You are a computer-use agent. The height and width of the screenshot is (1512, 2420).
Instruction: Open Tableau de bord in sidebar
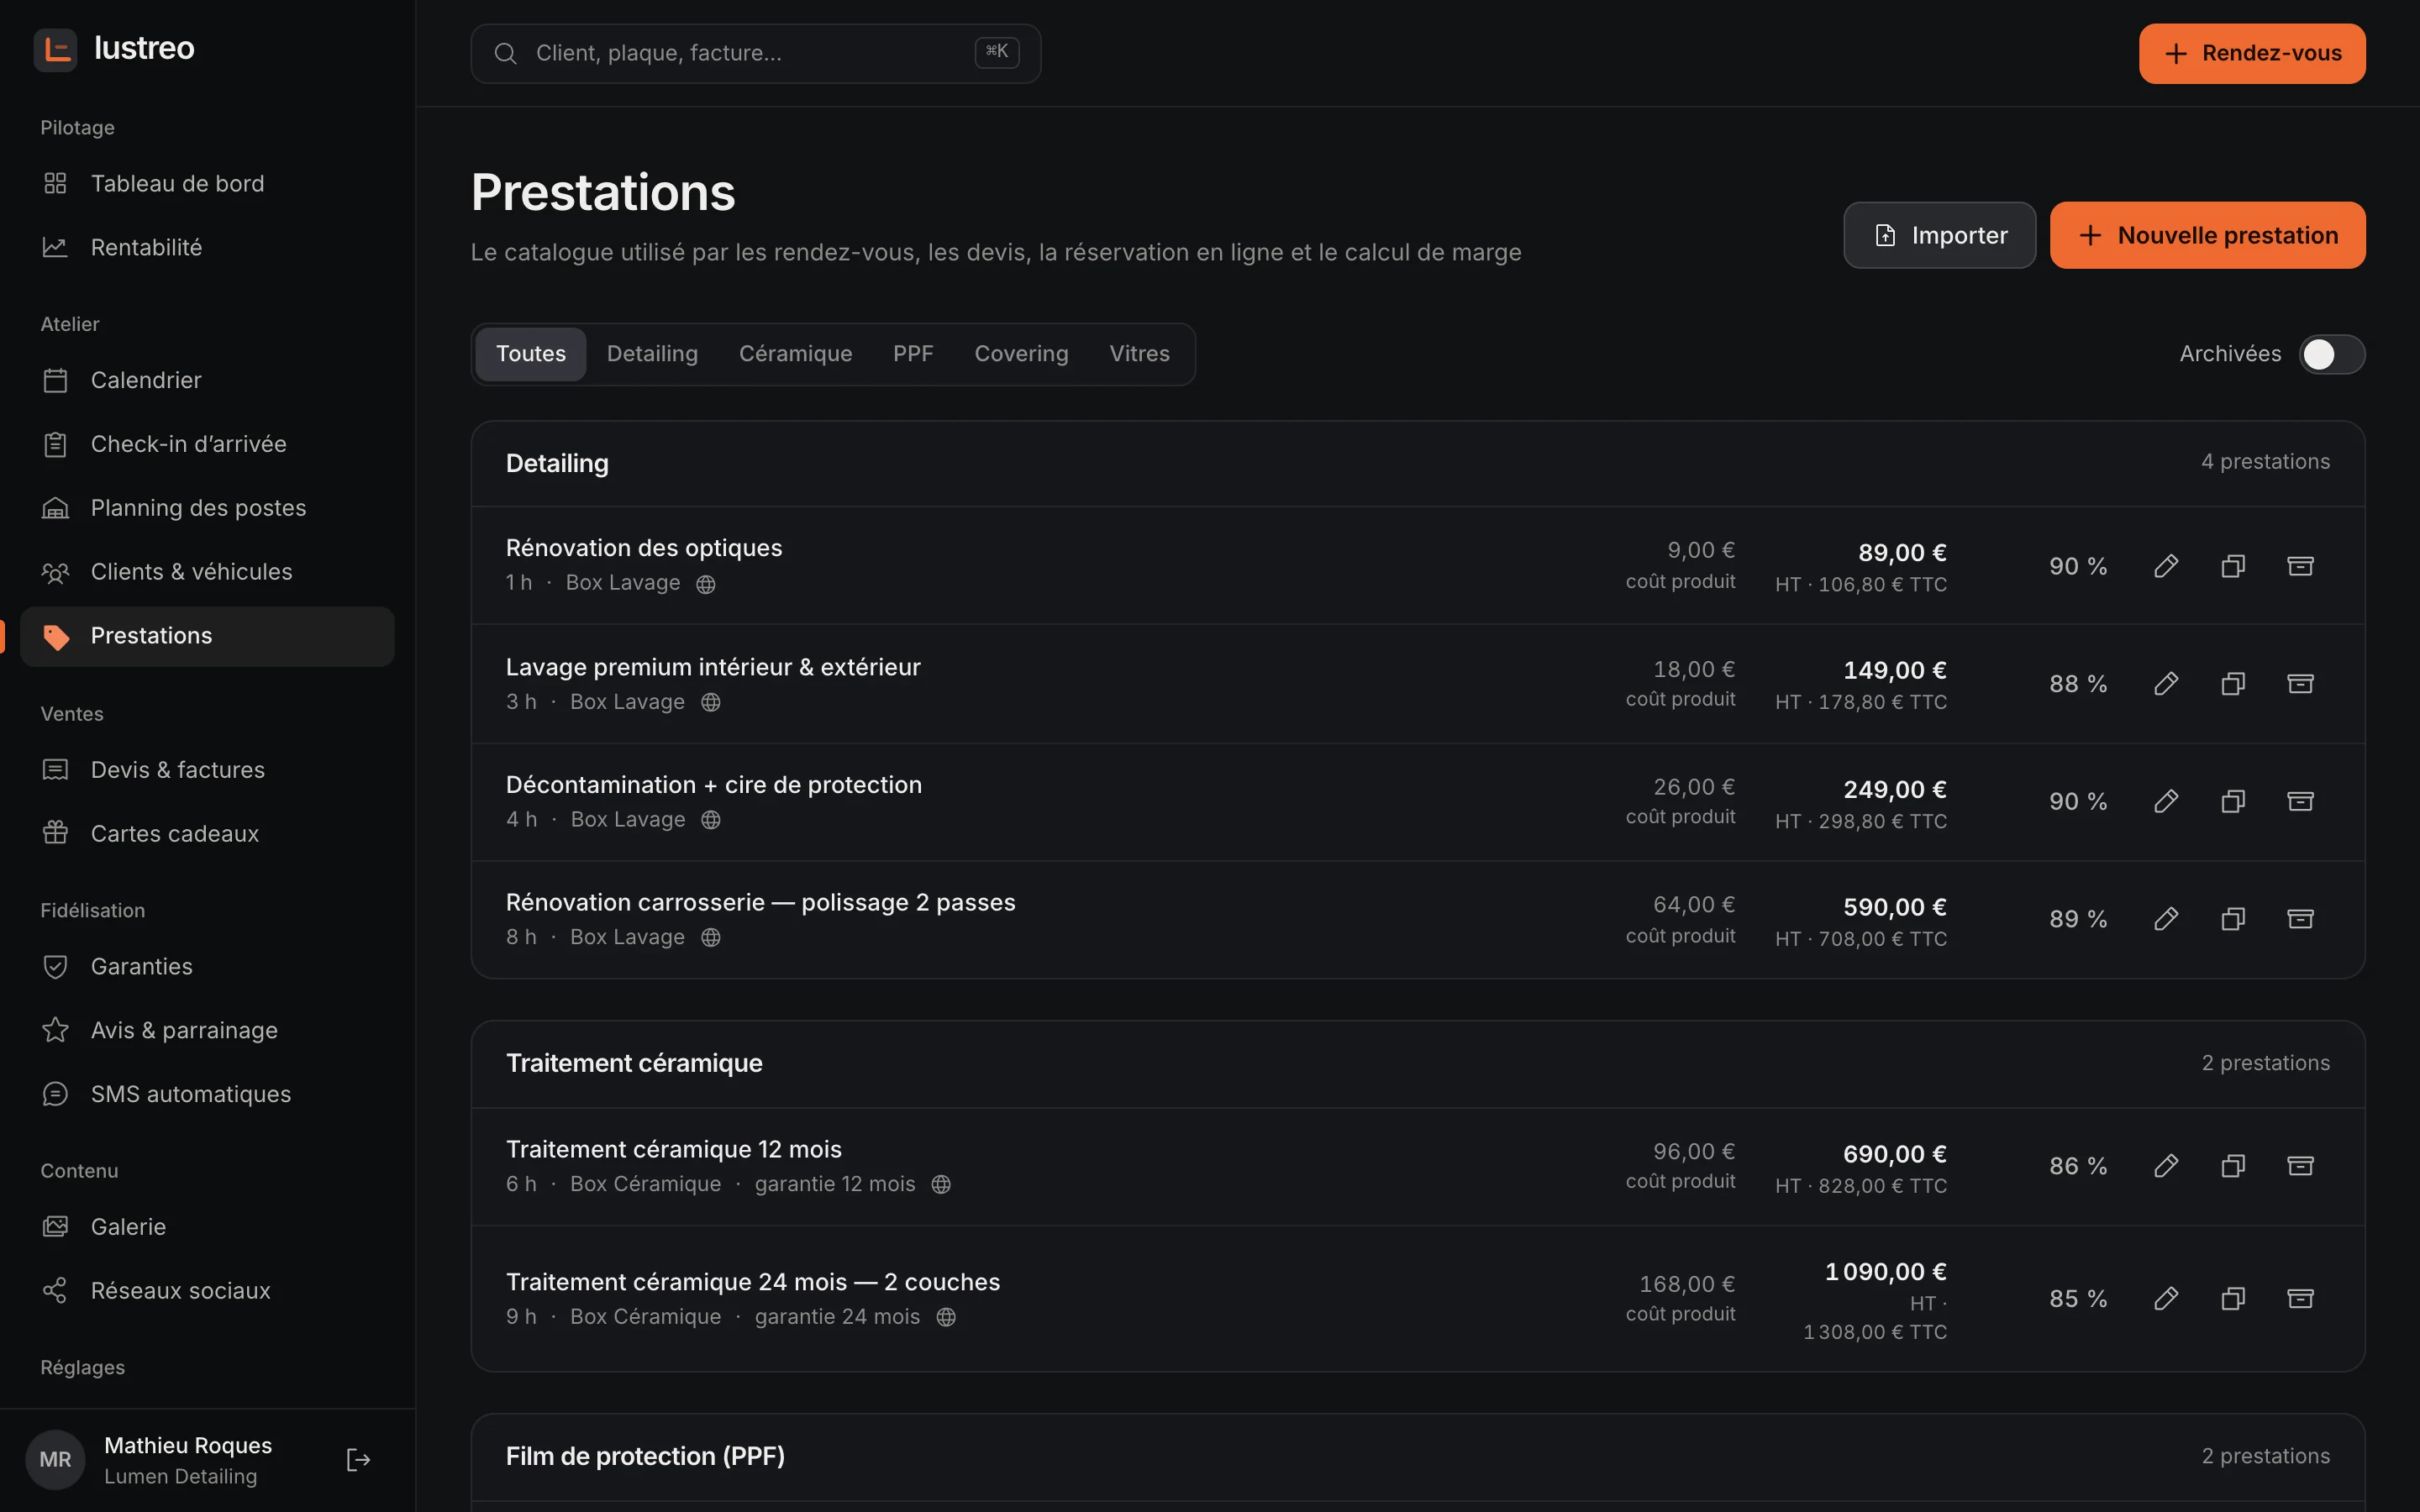tap(207, 184)
